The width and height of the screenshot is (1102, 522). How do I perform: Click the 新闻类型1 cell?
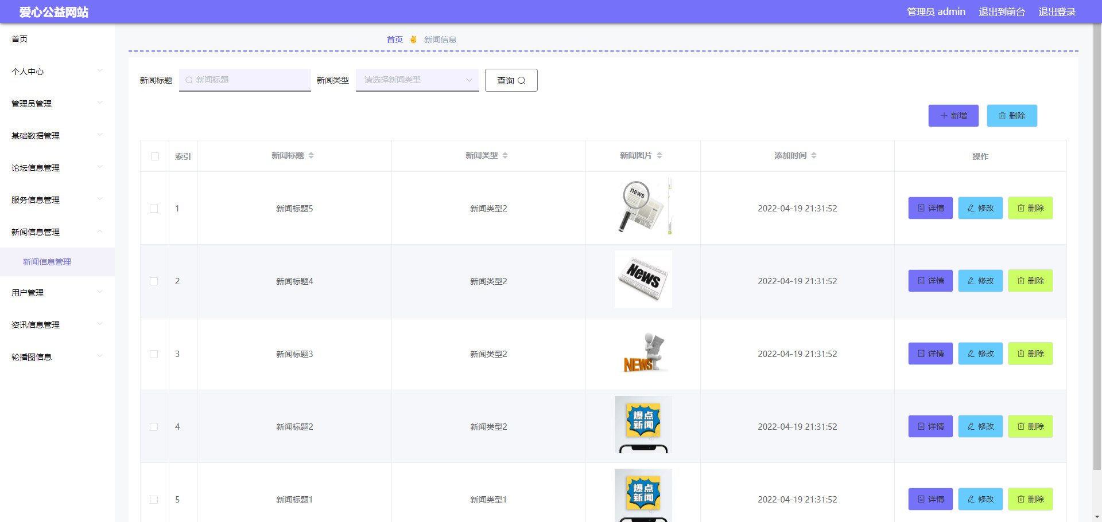coord(488,500)
